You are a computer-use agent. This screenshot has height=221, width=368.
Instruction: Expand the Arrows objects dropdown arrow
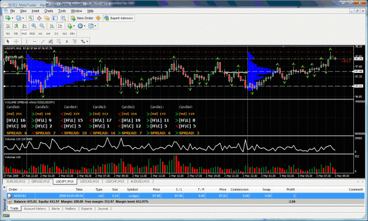[x=87, y=42]
